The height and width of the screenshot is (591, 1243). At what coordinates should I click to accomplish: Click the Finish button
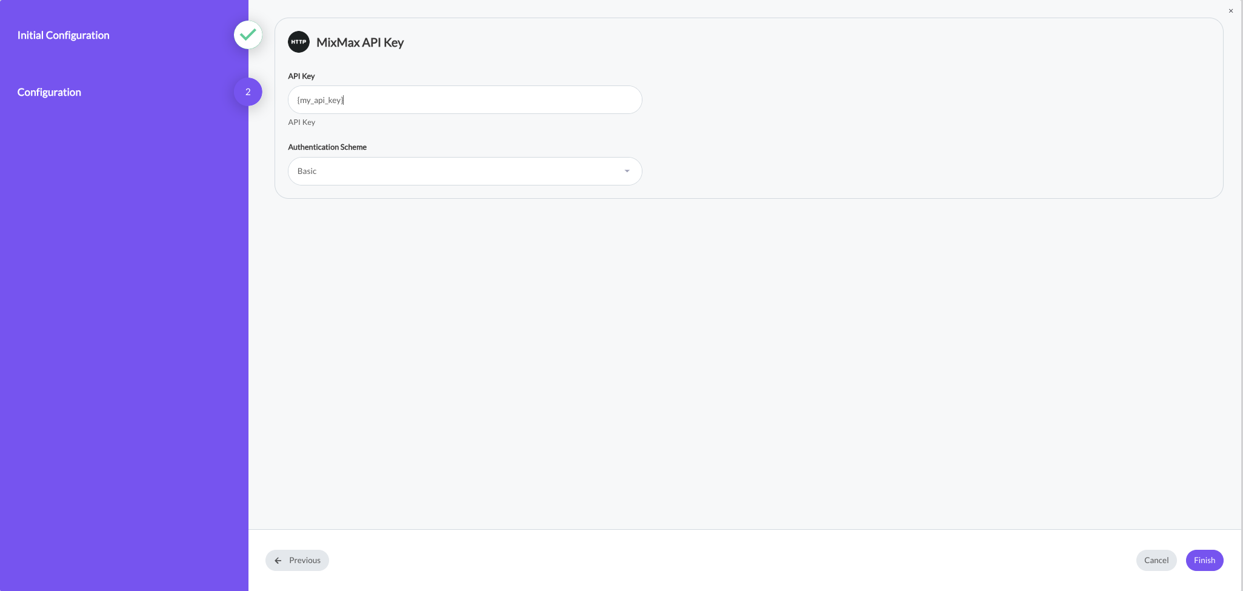pyautogui.click(x=1204, y=561)
